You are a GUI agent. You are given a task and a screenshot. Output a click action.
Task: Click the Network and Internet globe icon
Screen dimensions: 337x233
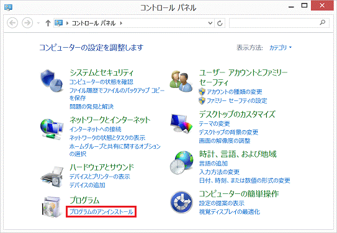52,129
